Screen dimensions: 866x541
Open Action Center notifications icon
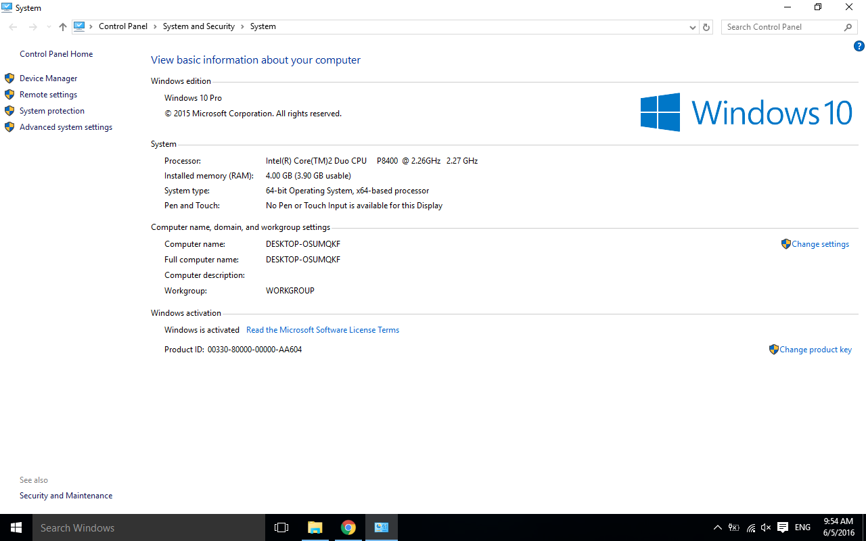click(x=783, y=527)
